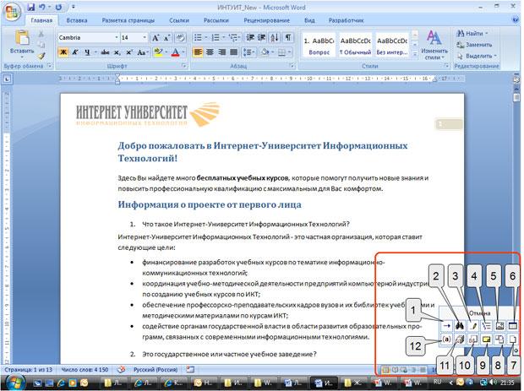This screenshot has height=391, width=524.
Task: Browse by table icon
Action: click(x=513, y=326)
